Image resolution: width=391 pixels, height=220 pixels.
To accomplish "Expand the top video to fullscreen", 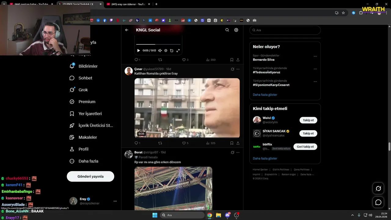I will coord(178,50).
